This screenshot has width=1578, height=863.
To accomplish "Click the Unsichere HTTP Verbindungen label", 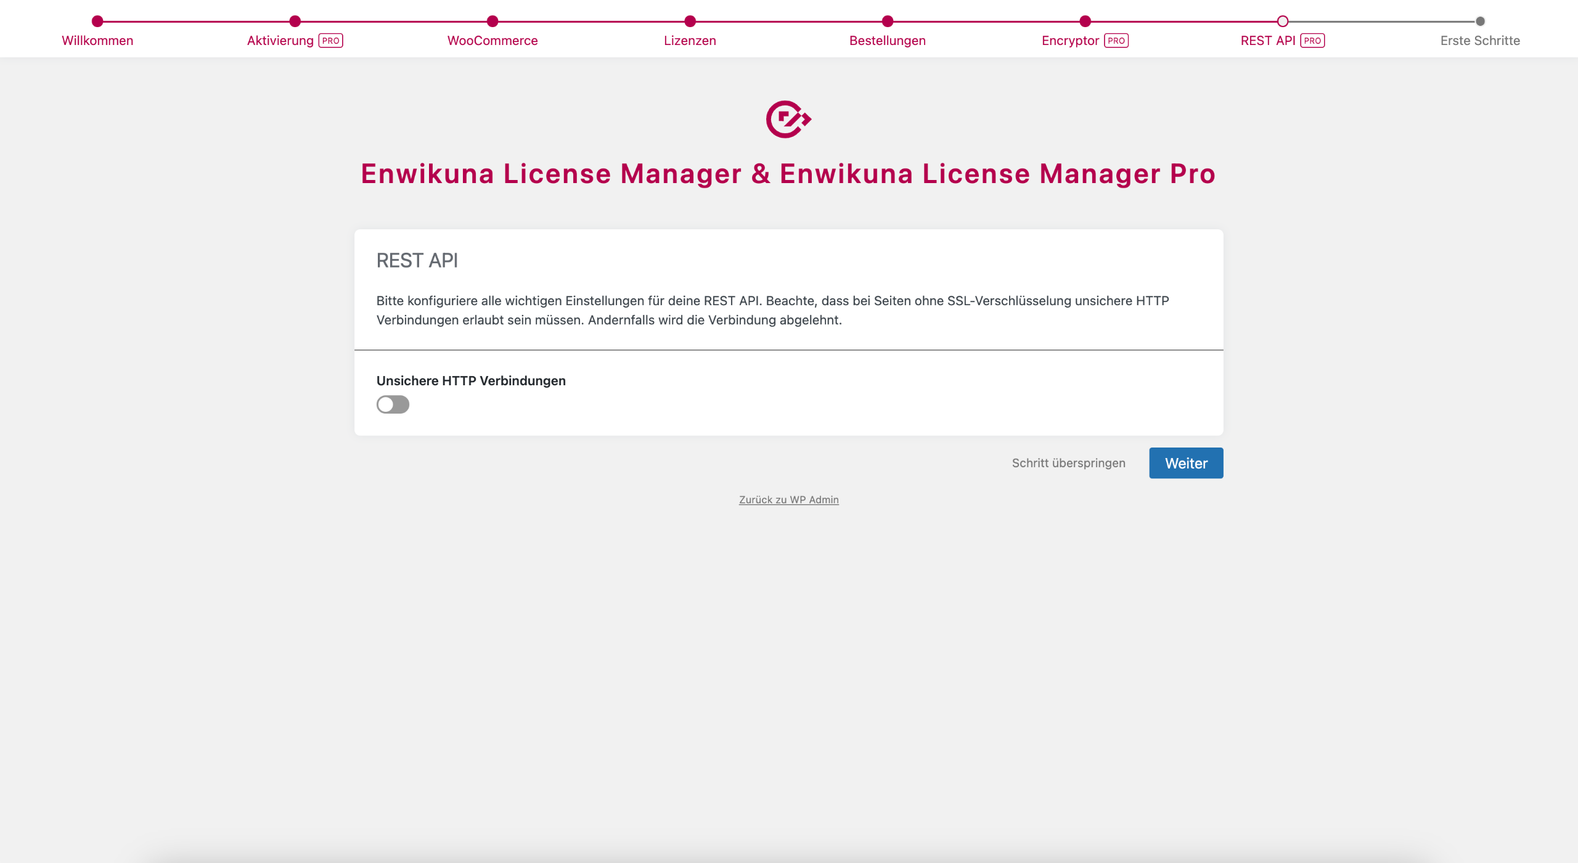I will tap(471, 381).
